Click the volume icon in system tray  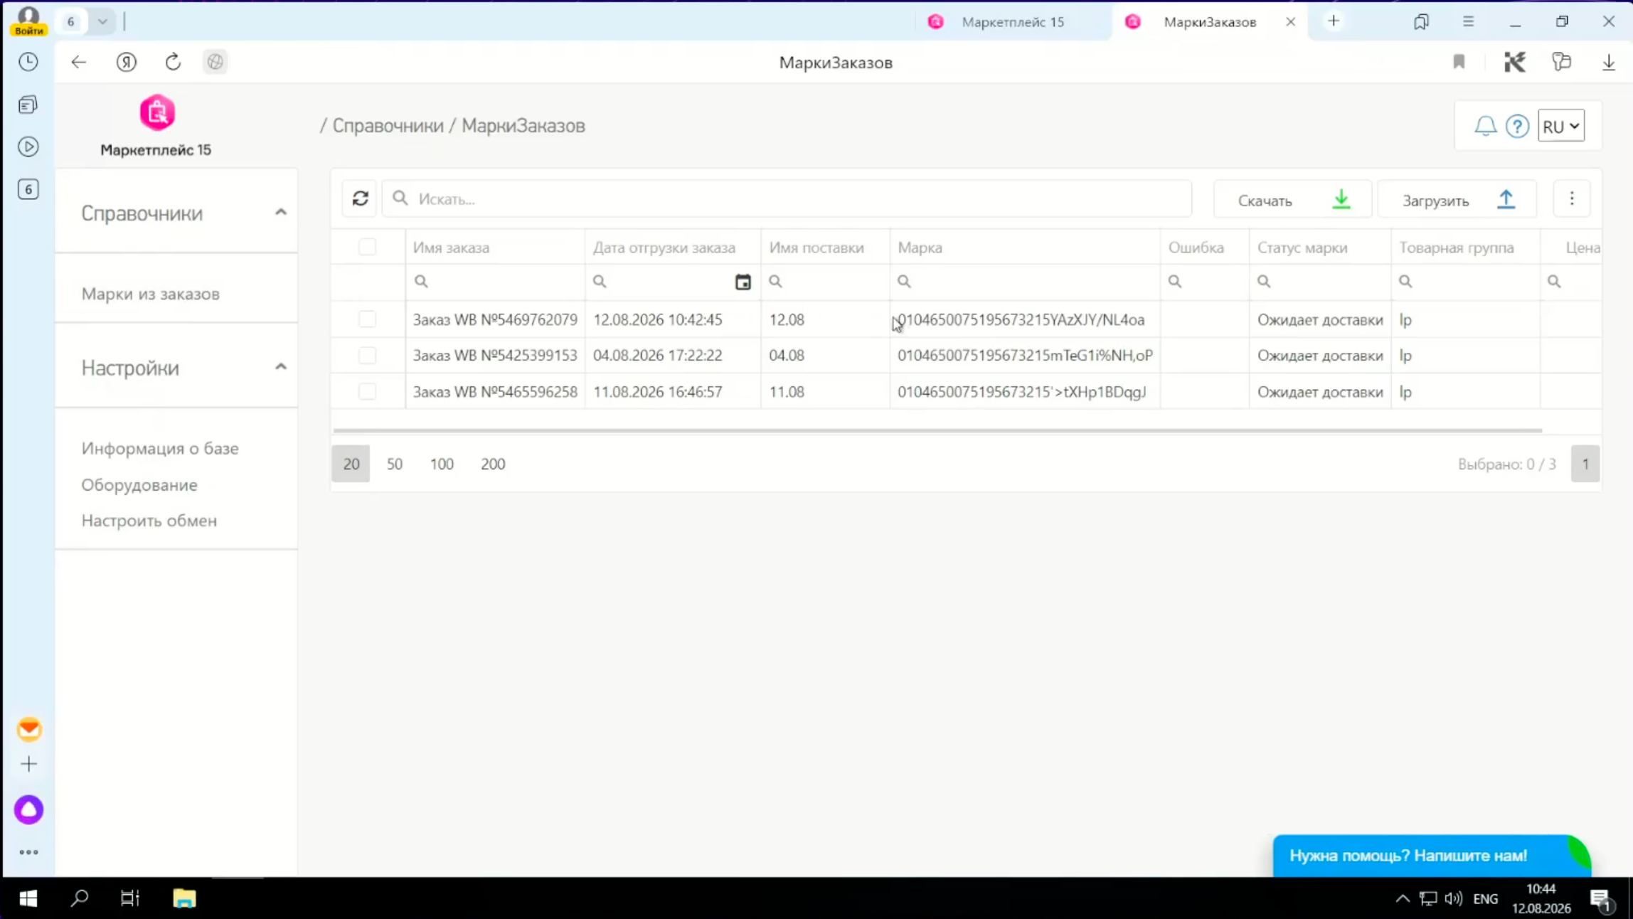(1454, 898)
